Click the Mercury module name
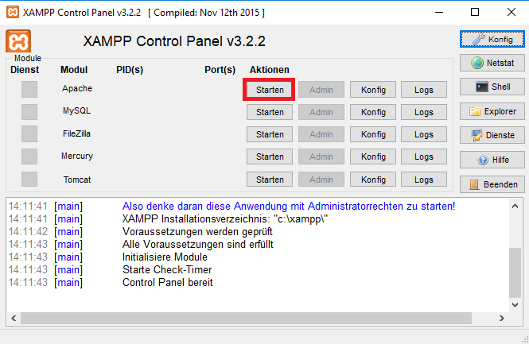The image size is (529, 344). point(77,156)
